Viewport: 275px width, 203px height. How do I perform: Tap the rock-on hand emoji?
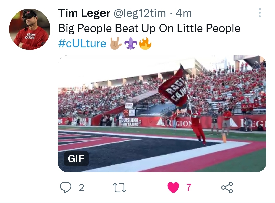pos(115,43)
